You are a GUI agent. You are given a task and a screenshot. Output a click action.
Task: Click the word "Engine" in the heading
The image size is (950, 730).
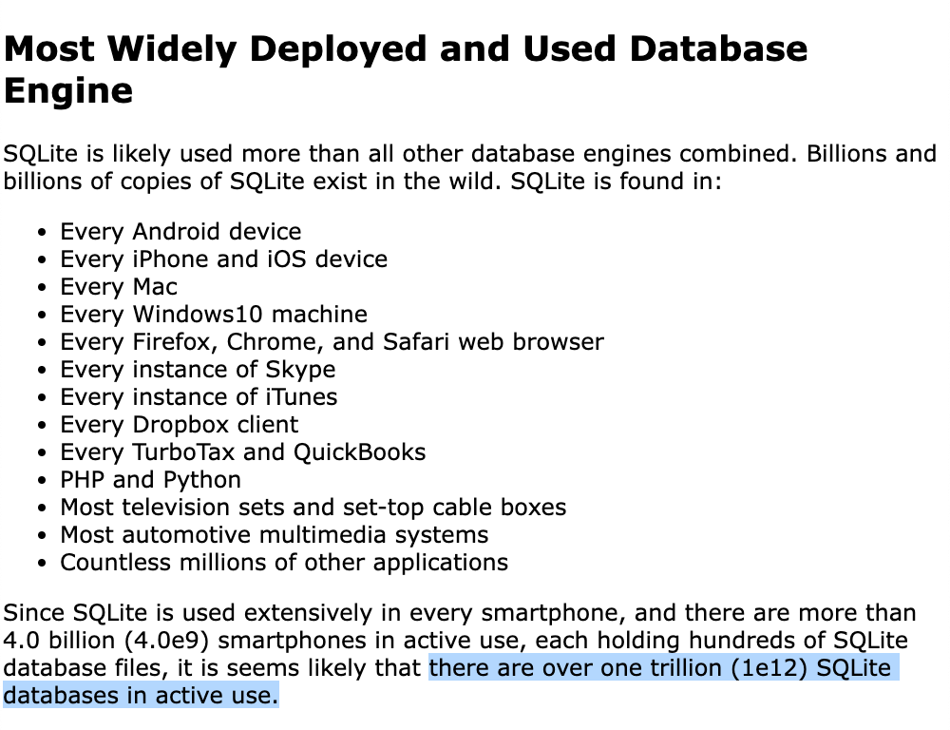(x=67, y=91)
